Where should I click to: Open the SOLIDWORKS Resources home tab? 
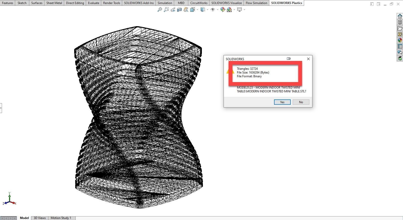[400, 16]
